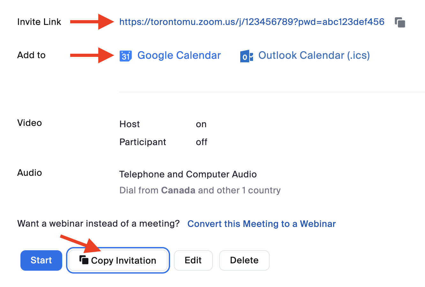Click the "Add to" label
Image resolution: width=425 pixels, height=287 pixels.
[31, 55]
